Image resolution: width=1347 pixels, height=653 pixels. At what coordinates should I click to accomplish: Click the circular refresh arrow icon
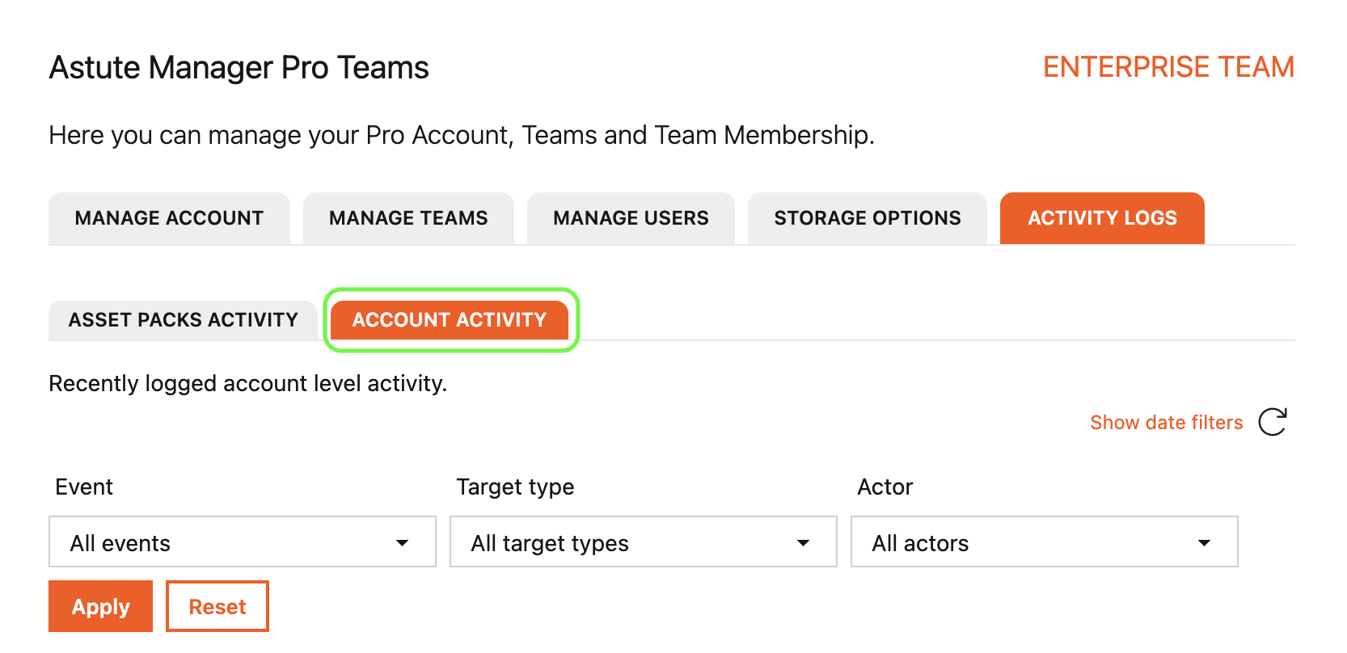pos(1273,422)
